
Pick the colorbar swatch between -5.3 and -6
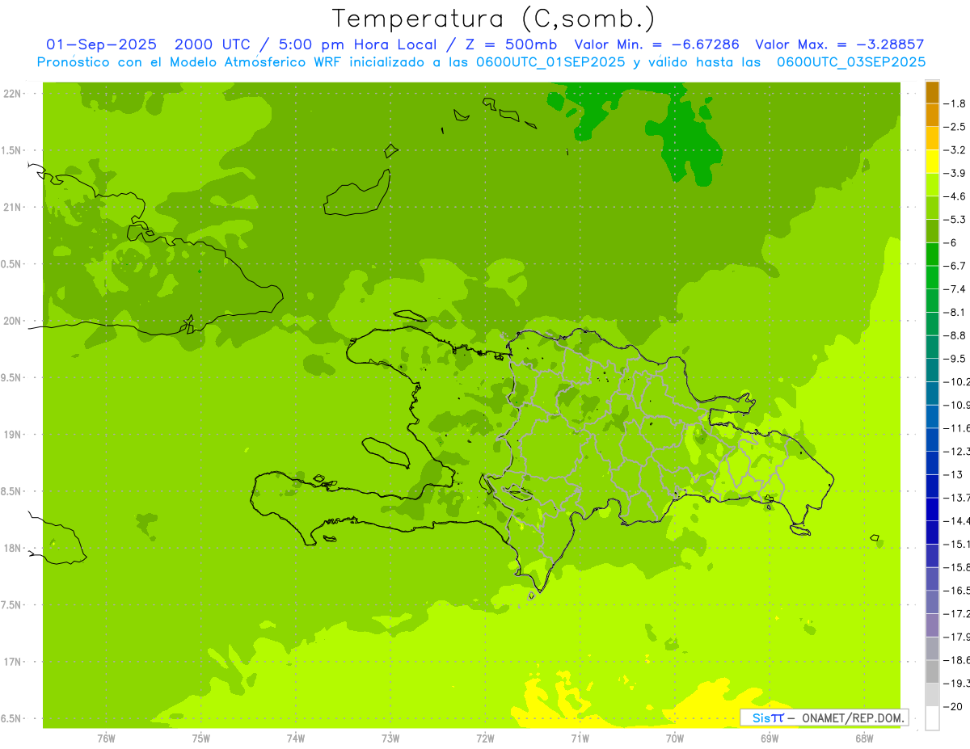pyautogui.click(x=932, y=231)
